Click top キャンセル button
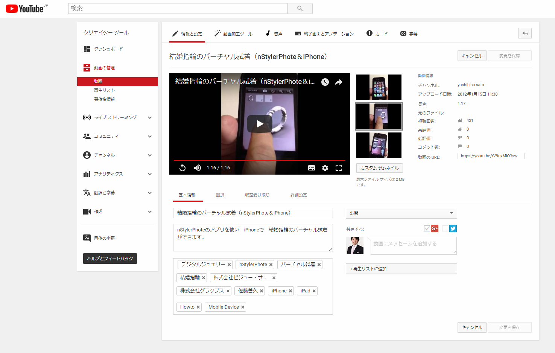This screenshot has height=353, width=555. [472, 56]
